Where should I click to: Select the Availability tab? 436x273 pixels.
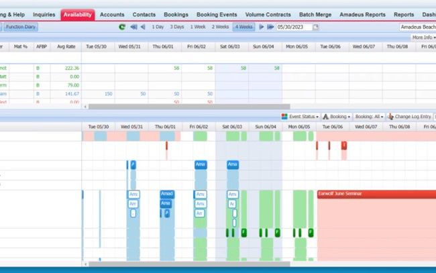tap(78, 15)
